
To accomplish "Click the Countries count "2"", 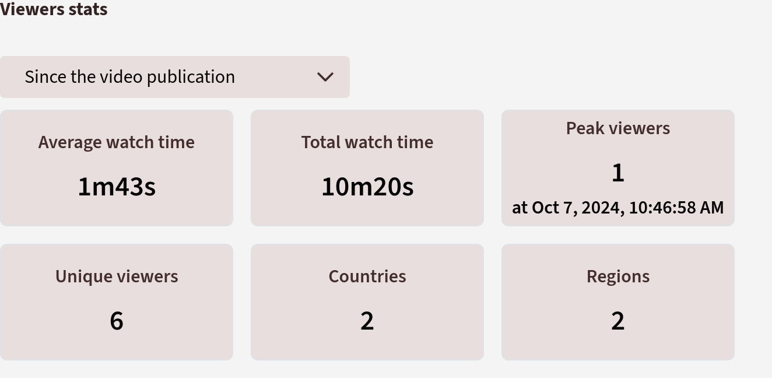I will click(367, 321).
